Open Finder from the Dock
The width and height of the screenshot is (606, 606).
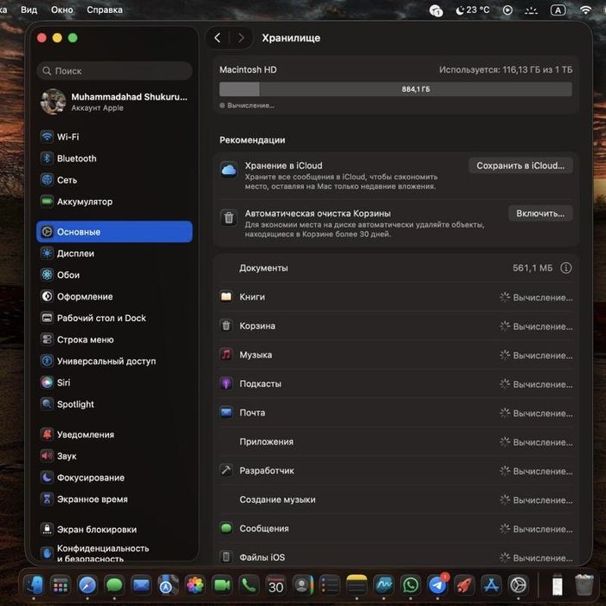[x=34, y=585]
